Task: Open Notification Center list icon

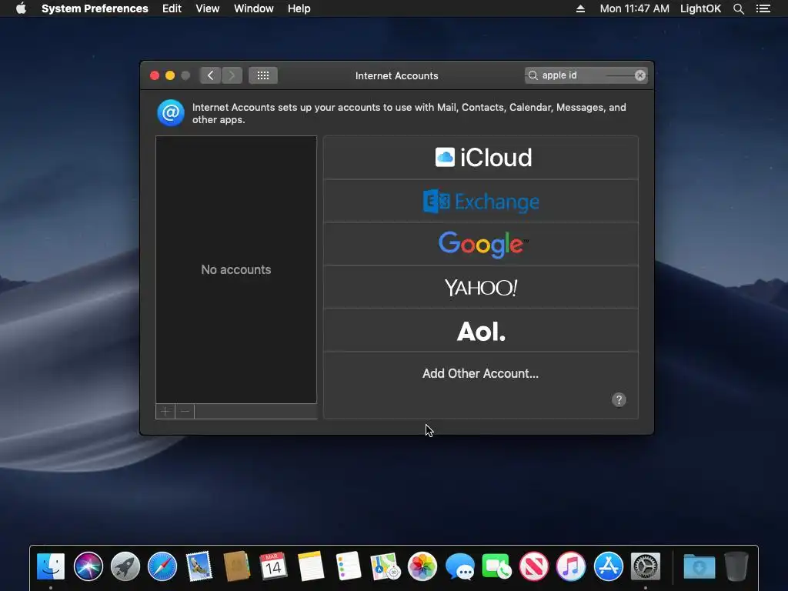Action: tap(763, 8)
